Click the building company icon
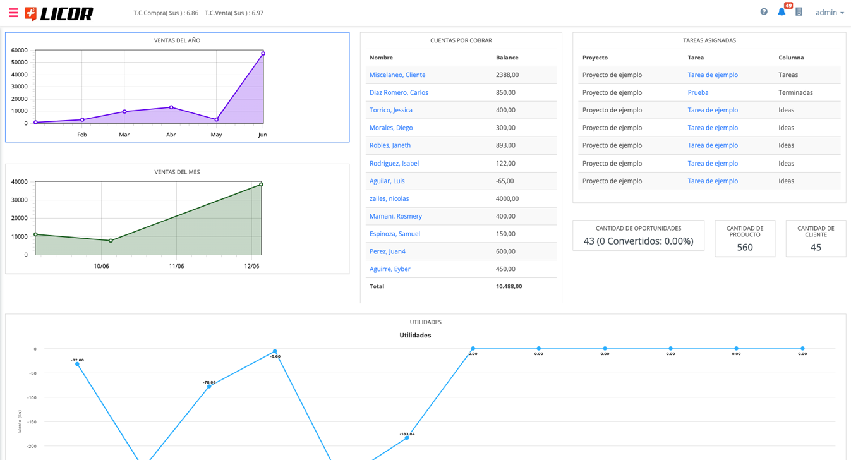The width and height of the screenshot is (851, 460). (799, 12)
